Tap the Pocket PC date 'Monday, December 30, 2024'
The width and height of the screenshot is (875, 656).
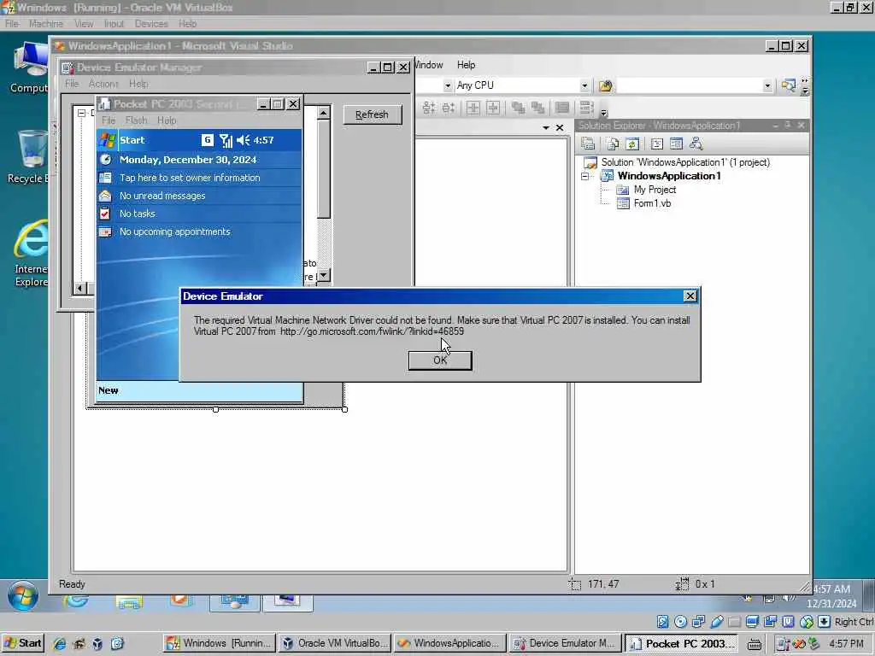(x=188, y=160)
